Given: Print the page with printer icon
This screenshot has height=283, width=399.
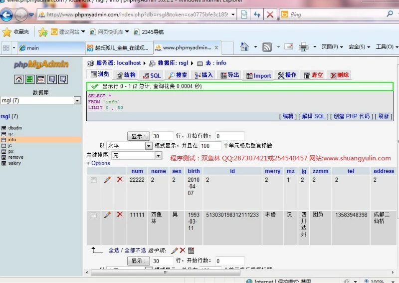Looking at the screenshot, I should [x=303, y=47].
